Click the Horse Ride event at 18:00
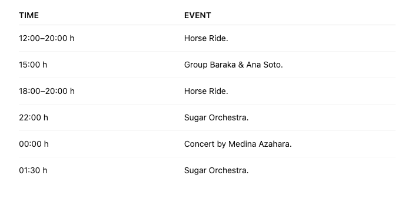 click(x=206, y=91)
